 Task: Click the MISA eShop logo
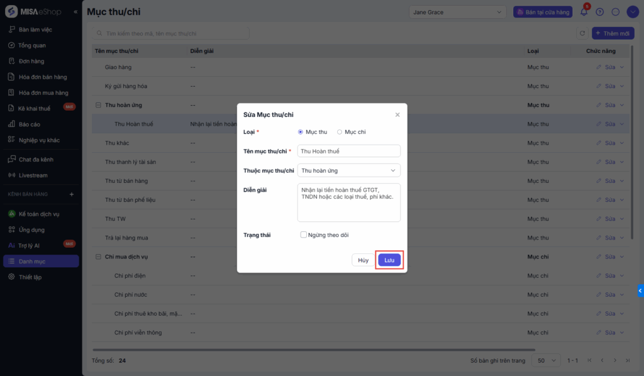[x=33, y=11]
